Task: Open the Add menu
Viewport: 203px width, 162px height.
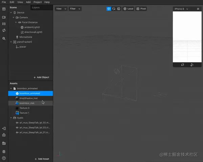Action: pos(28,2)
